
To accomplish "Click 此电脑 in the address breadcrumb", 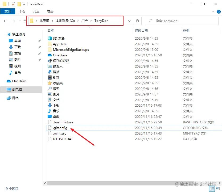I will 44,21.
